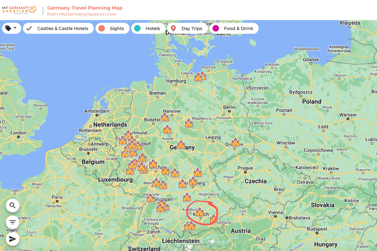Click the Germany Travel Planning Map title

85,8
